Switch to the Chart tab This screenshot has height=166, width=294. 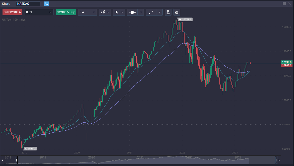coord(6,4)
